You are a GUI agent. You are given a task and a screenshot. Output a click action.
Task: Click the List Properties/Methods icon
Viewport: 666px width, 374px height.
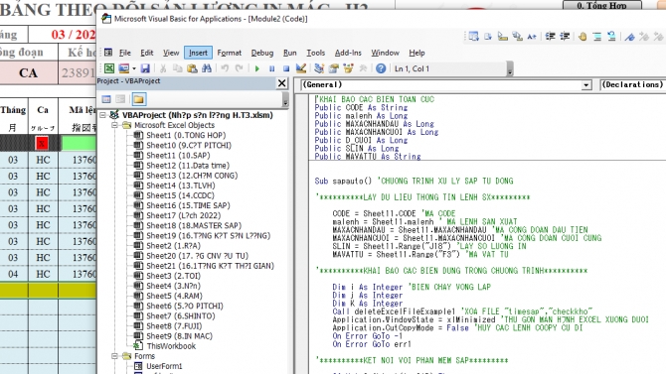(x=473, y=37)
